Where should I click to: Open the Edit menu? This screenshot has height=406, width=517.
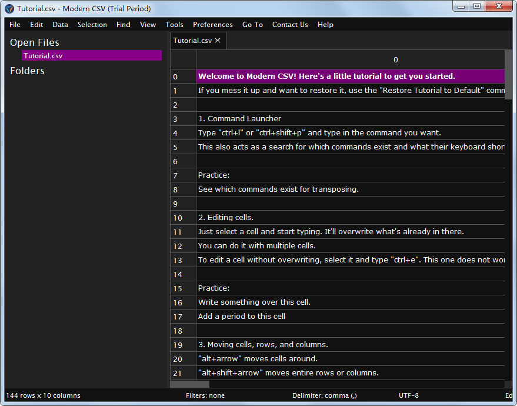point(36,25)
